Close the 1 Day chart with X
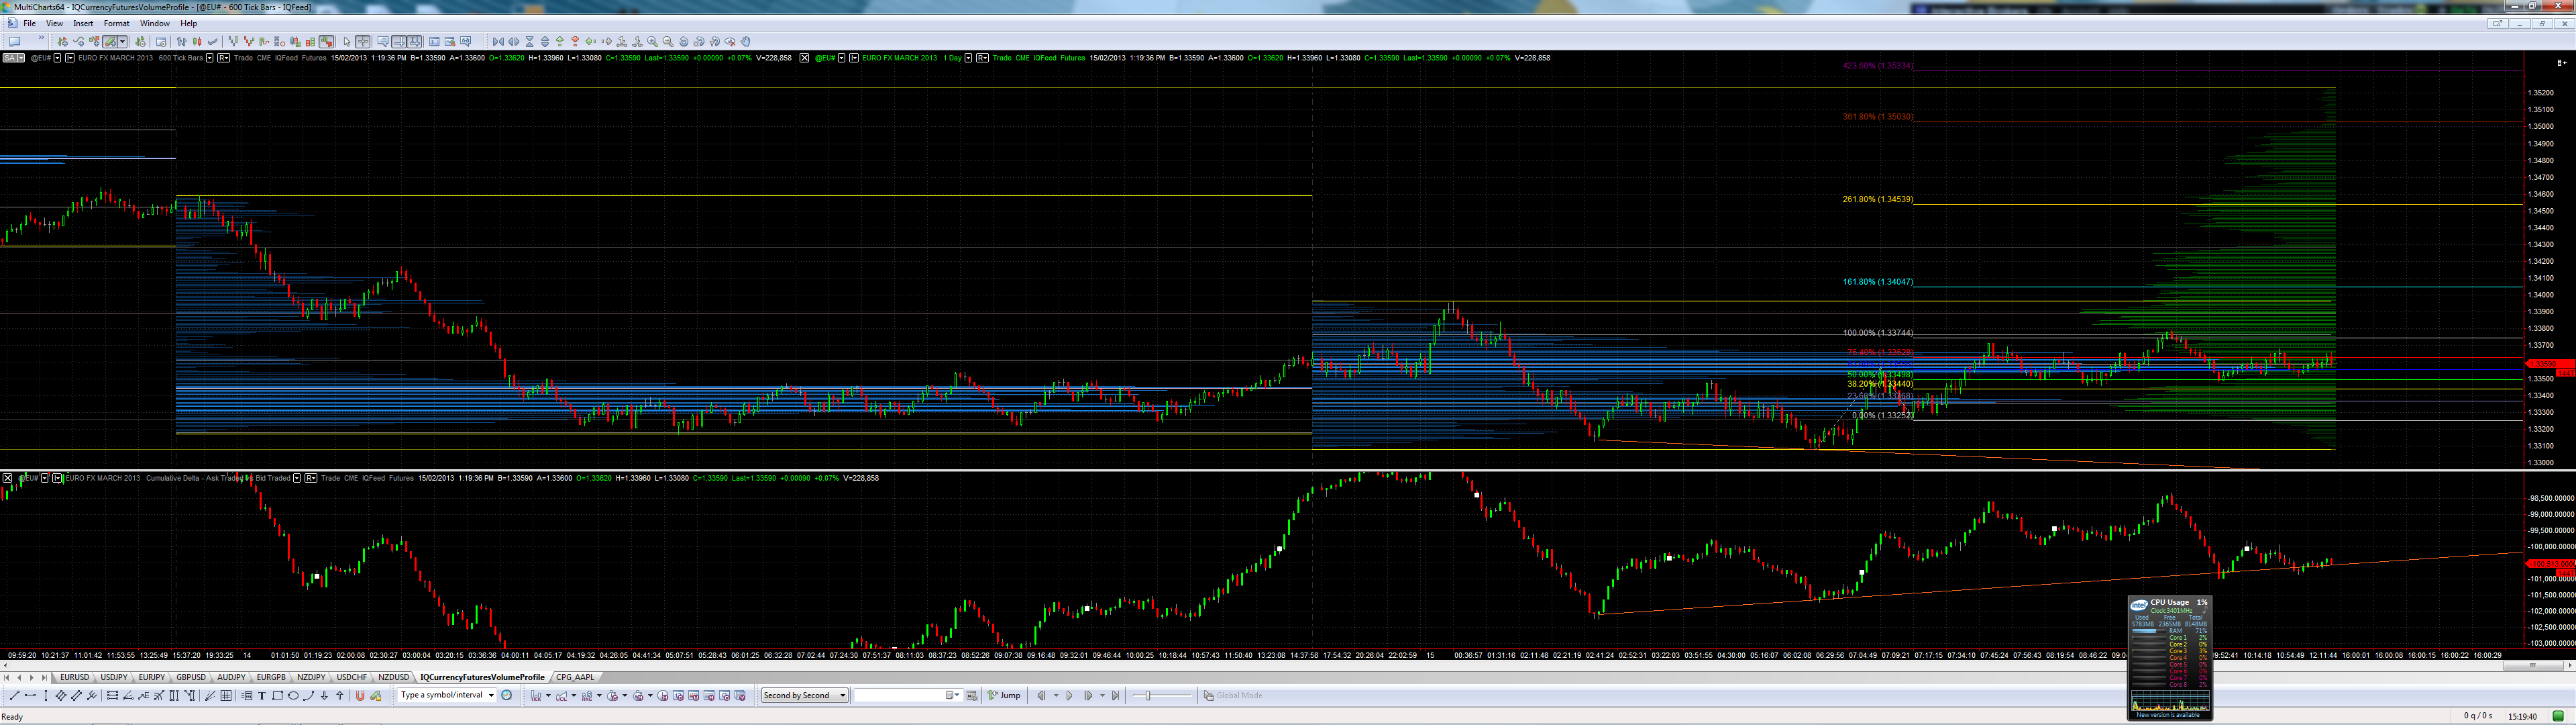This screenshot has height=725, width=2576. (804, 58)
